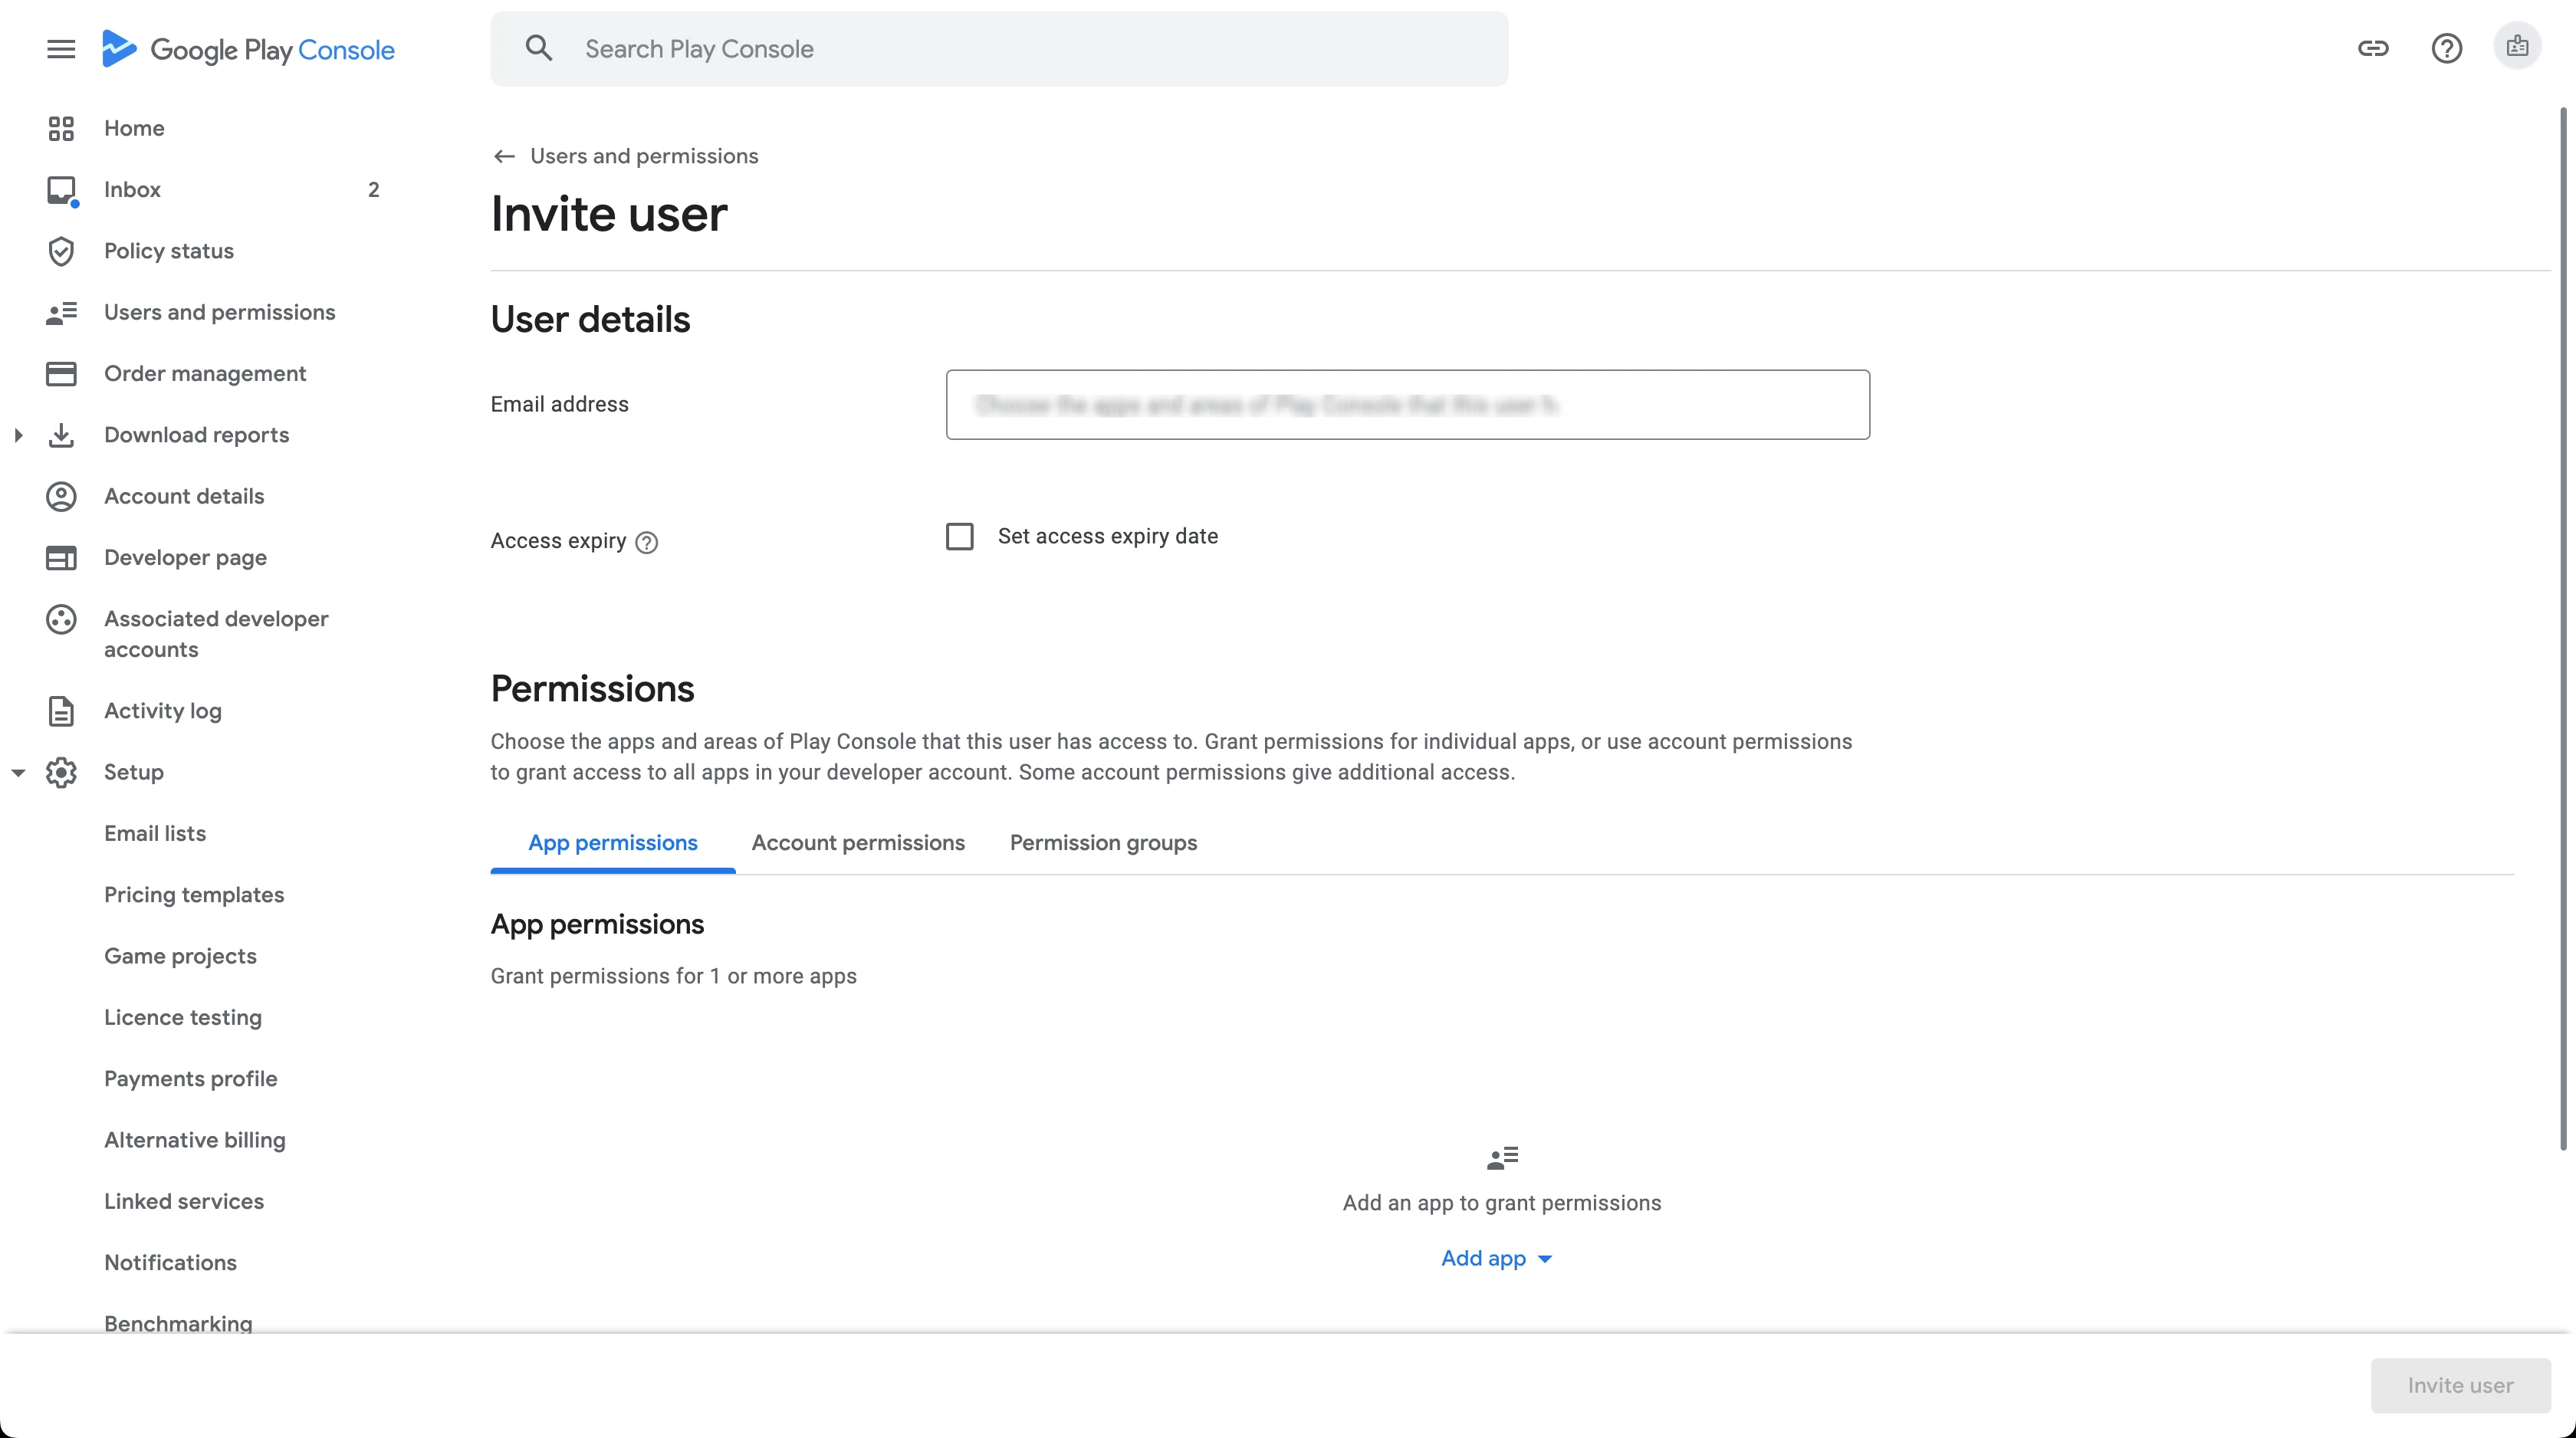Click the search magnifier icon
Image resolution: width=2576 pixels, height=1438 pixels.
pyautogui.click(x=539, y=48)
